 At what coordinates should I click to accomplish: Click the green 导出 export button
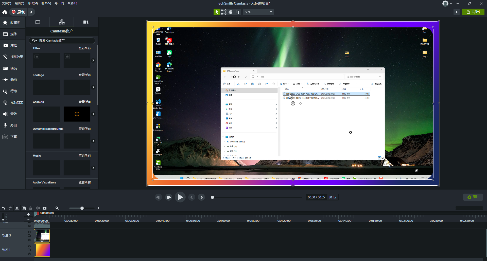click(473, 12)
